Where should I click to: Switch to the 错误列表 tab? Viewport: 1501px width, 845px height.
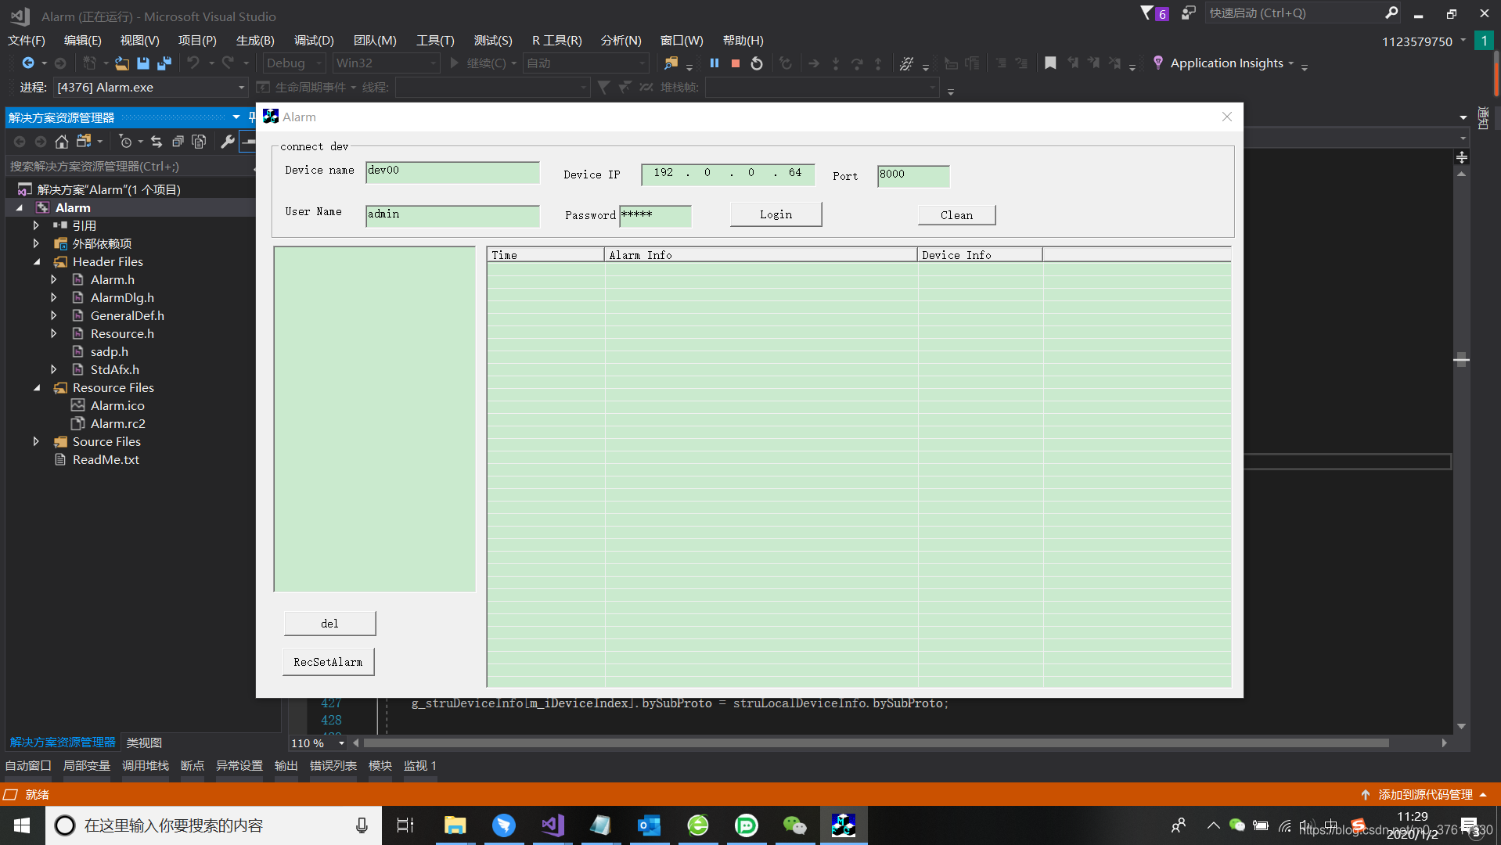tap(333, 766)
